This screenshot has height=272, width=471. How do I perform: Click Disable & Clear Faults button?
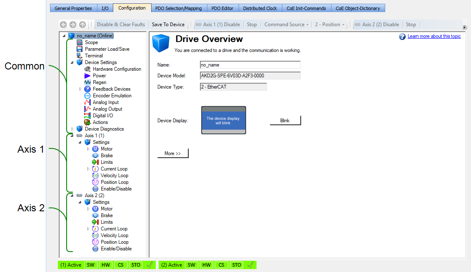point(121,25)
